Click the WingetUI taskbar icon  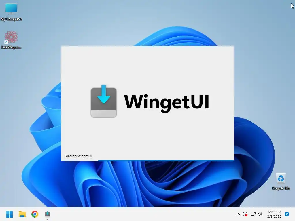(48, 214)
